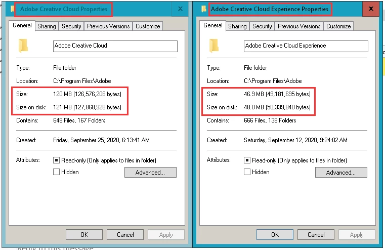The width and height of the screenshot is (385, 250).
Task: Open Security tab in Adobe Creative Cloud Properties
Action: coord(71,26)
